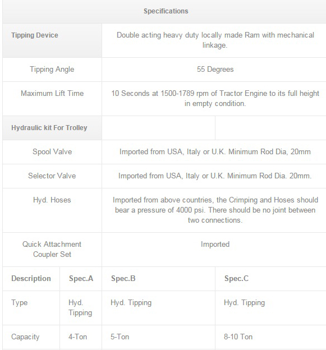326x350 pixels.
Task: Click the Hyd. Hoses row label
Action: (52, 200)
